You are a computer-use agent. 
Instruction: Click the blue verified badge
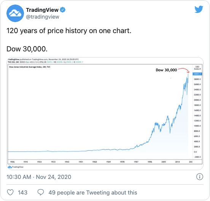click(62, 10)
